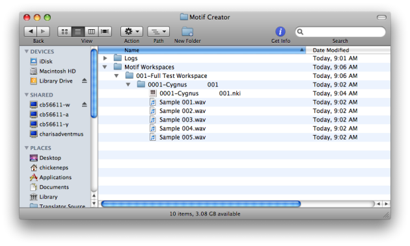Switch to column view mode
Screen dimensions: 410x246
point(91,32)
